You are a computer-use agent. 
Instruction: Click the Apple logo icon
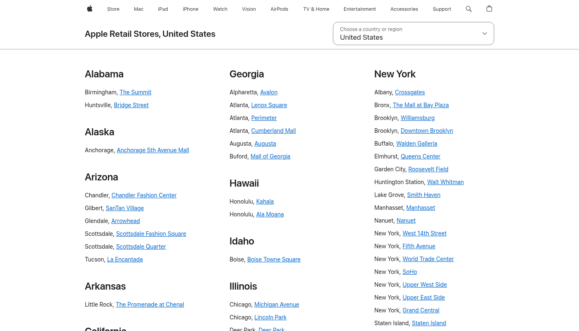[x=90, y=9]
